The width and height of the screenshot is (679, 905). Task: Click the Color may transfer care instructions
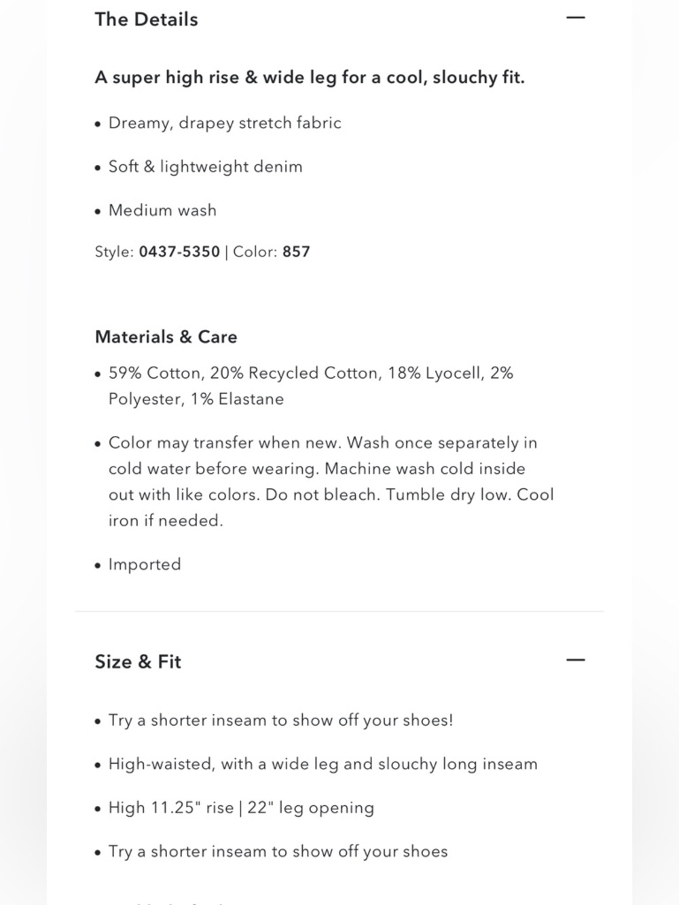[331, 482]
